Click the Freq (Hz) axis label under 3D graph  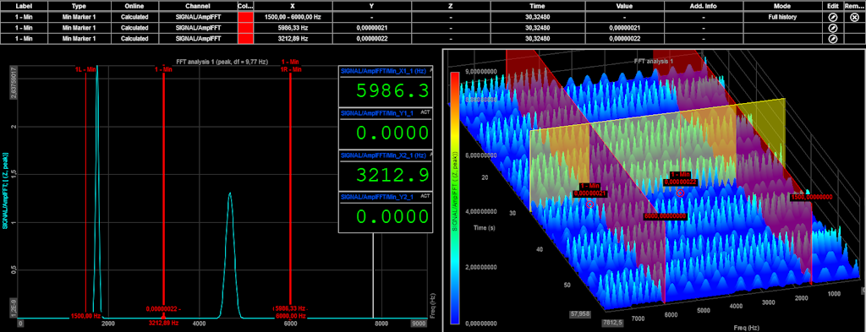(748, 328)
